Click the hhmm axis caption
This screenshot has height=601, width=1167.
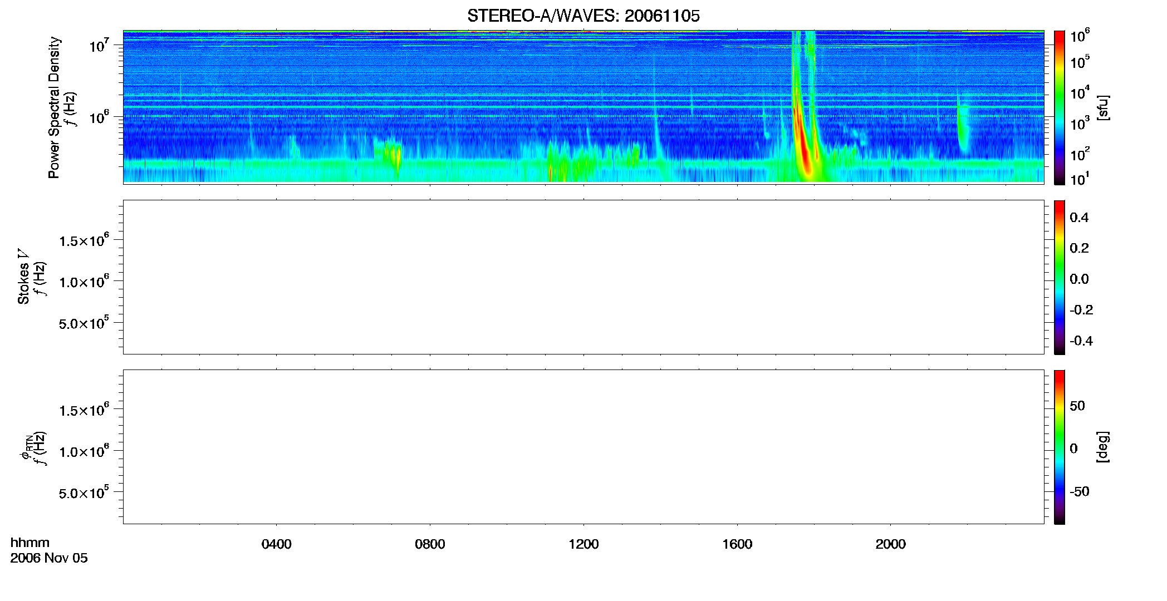click(x=30, y=543)
